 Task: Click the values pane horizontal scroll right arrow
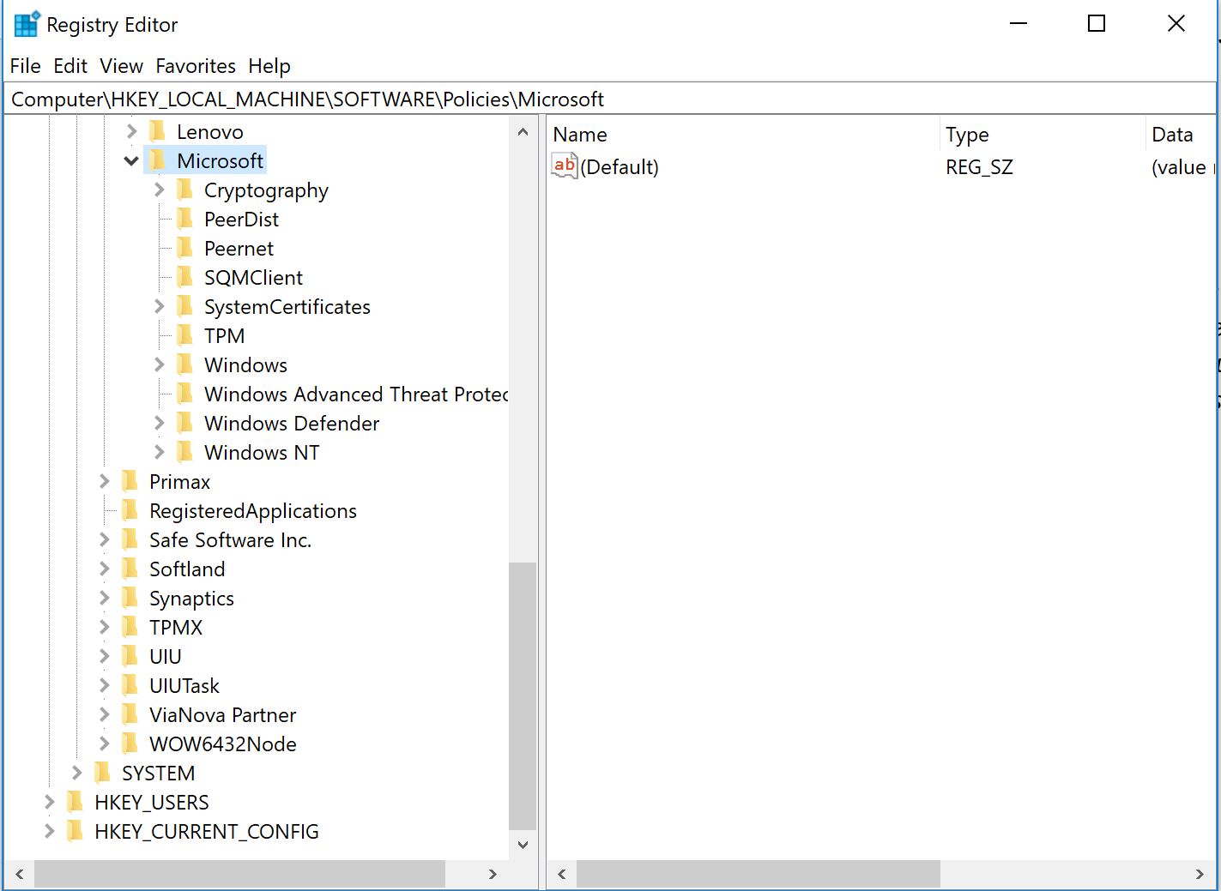pyautogui.click(x=1200, y=874)
